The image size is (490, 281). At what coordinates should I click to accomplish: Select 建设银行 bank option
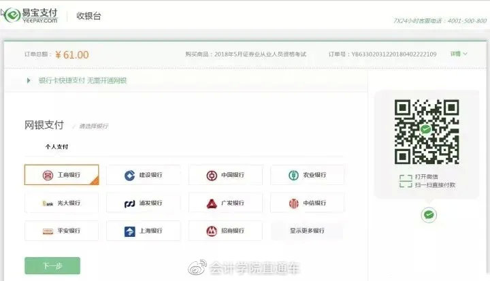(144, 175)
